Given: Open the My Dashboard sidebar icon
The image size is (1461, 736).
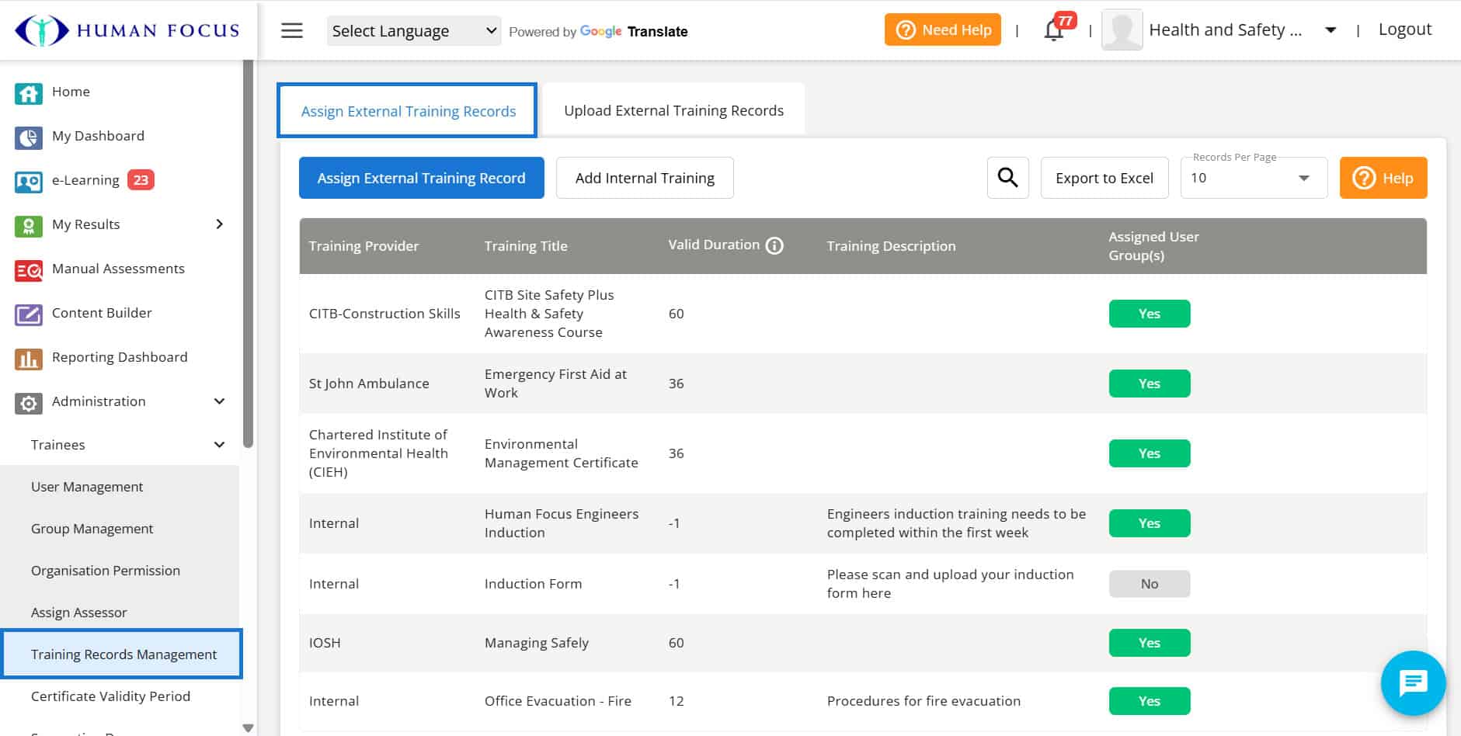Looking at the screenshot, I should (x=28, y=136).
